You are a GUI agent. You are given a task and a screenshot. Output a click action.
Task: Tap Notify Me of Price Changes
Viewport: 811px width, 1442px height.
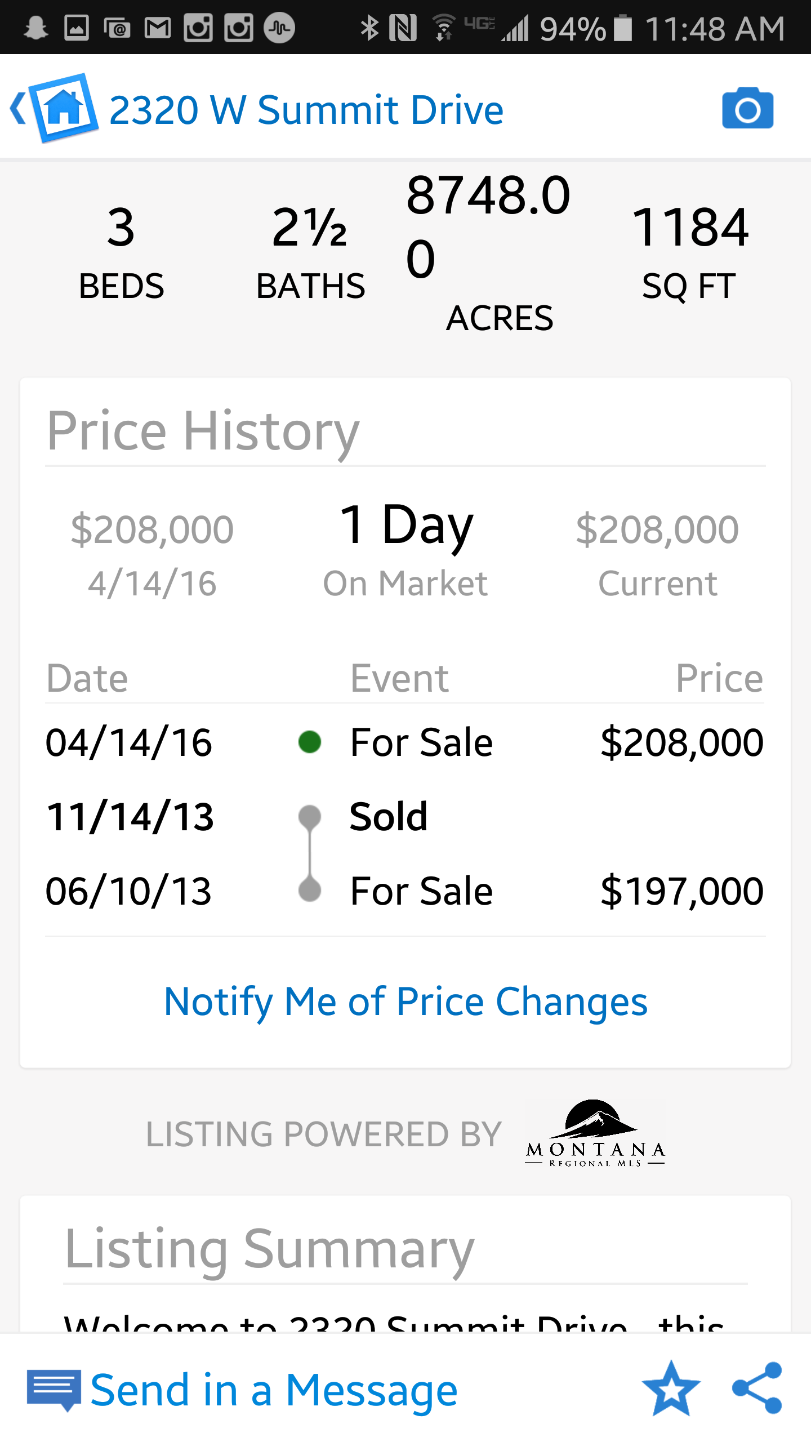tap(405, 1002)
